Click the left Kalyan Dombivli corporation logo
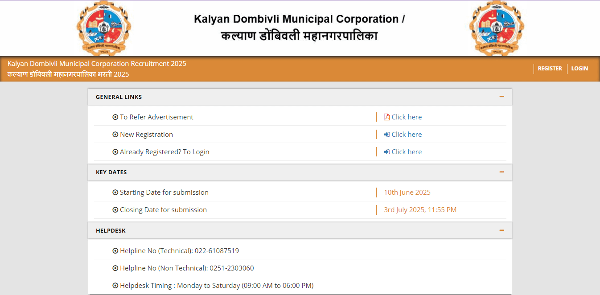600x295 pixels. click(104, 28)
